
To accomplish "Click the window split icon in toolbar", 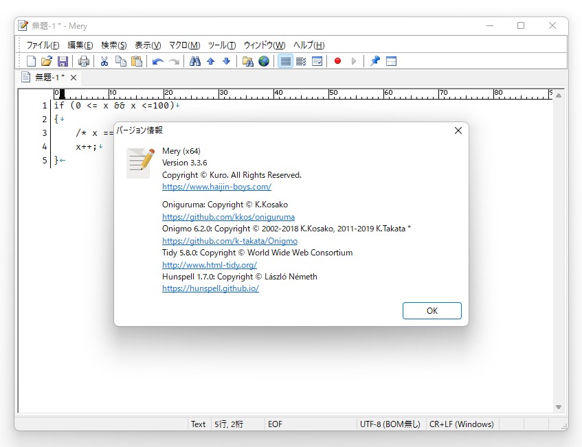I will (x=391, y=61).
